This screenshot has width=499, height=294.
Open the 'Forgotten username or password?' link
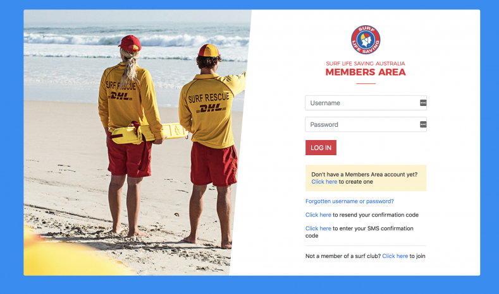[350, 201]
